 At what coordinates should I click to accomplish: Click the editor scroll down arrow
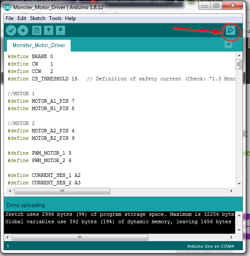pos(239,183)
